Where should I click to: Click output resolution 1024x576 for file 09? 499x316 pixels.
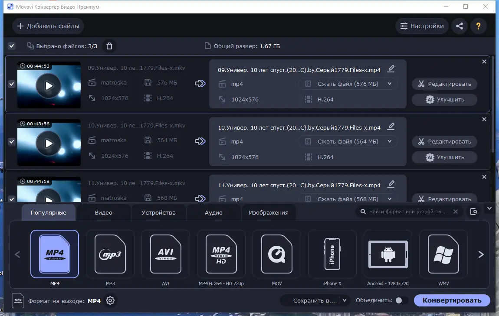(x=245, y=100)
